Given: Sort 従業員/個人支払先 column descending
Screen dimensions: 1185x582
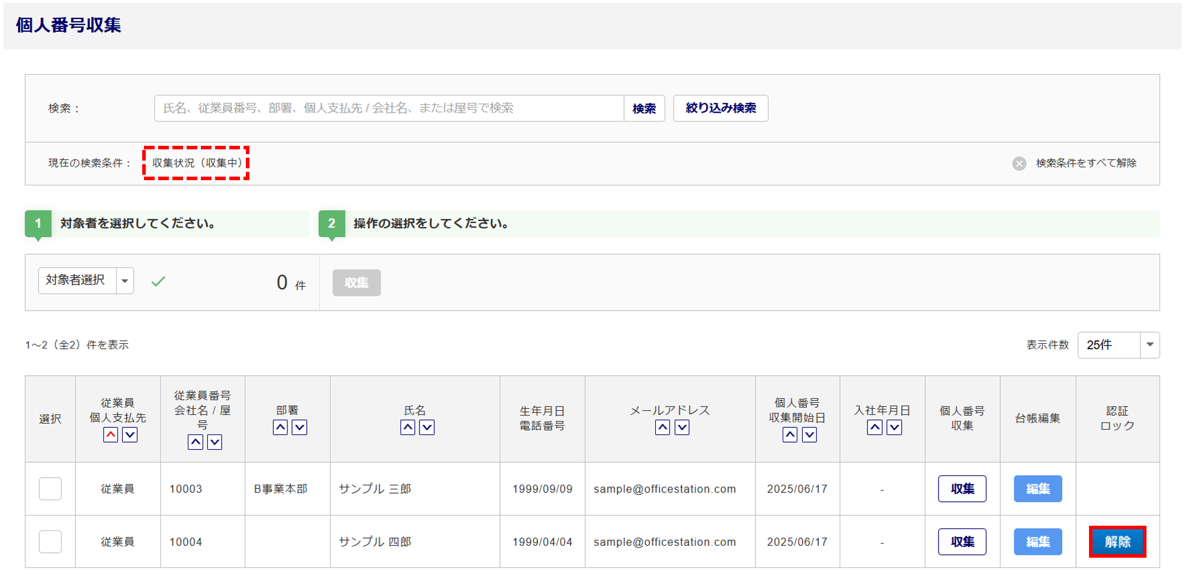Looking at the screenshot, I should (130, 435).
